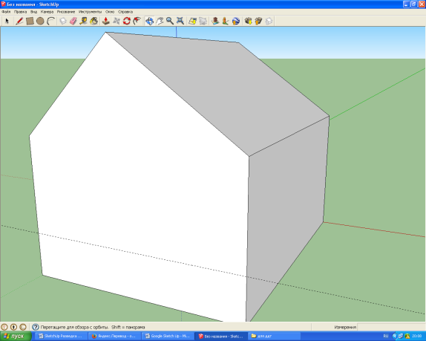Switch to Без названия SketchUp taskbar button
Viewport: 426px width, 341px height.
[221, 337]
